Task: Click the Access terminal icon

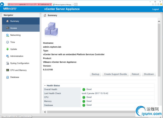Action: pyautogui.click(x=7, y=28)
